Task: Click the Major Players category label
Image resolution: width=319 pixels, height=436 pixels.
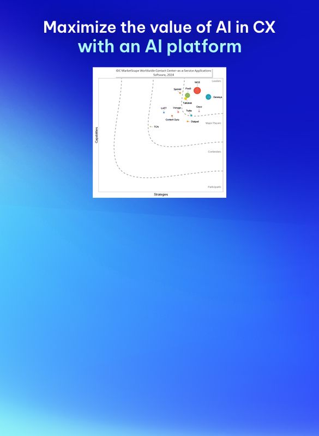Action: tap(213, 123)
